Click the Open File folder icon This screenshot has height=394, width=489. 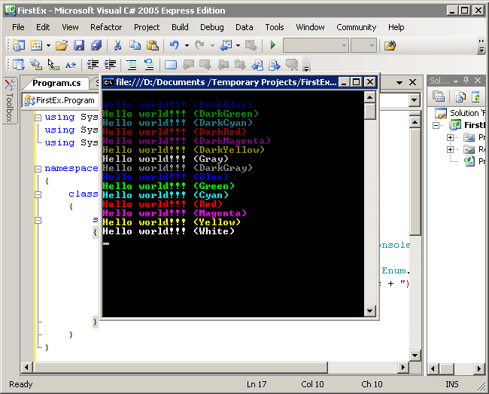[62, 46]
